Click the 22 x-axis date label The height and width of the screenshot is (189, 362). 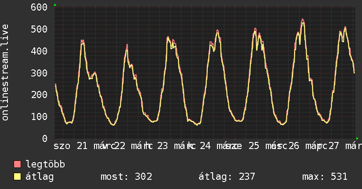pos(120,146)
